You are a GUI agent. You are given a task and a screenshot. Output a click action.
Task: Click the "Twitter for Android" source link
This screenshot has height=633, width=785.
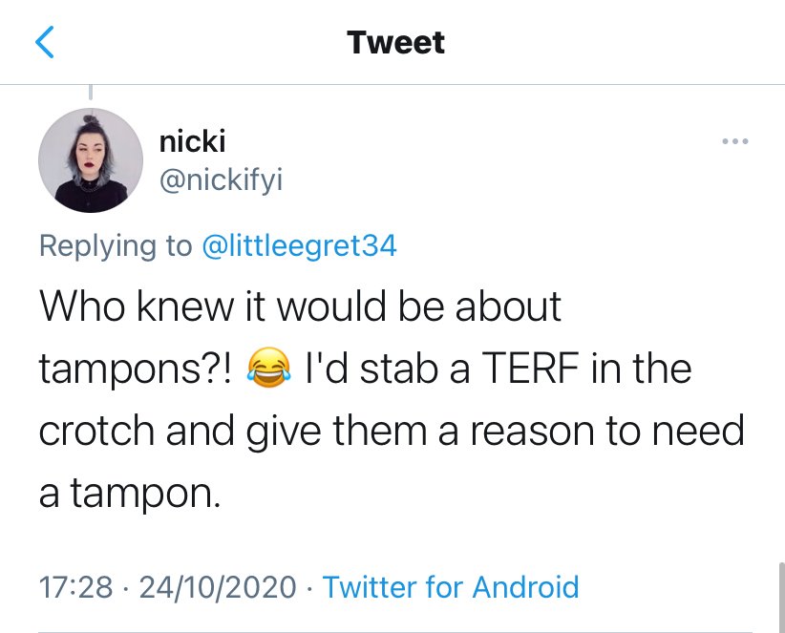click(x=451, y=586)
